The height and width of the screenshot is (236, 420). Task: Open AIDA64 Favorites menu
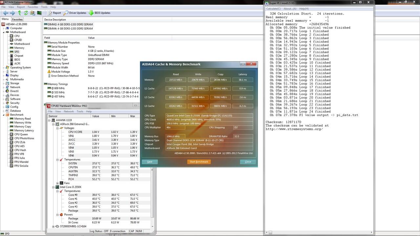pos(33,7)
